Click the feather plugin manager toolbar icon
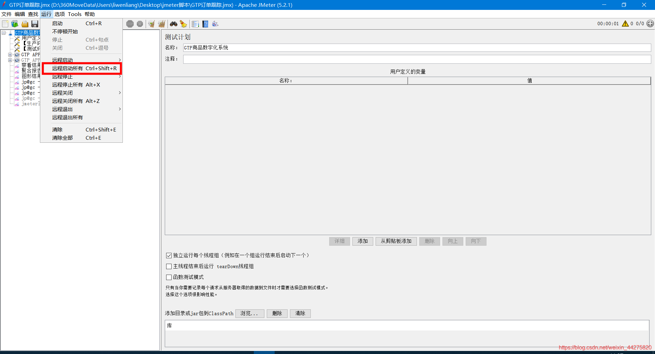The image size is (655, 354). 215,24
